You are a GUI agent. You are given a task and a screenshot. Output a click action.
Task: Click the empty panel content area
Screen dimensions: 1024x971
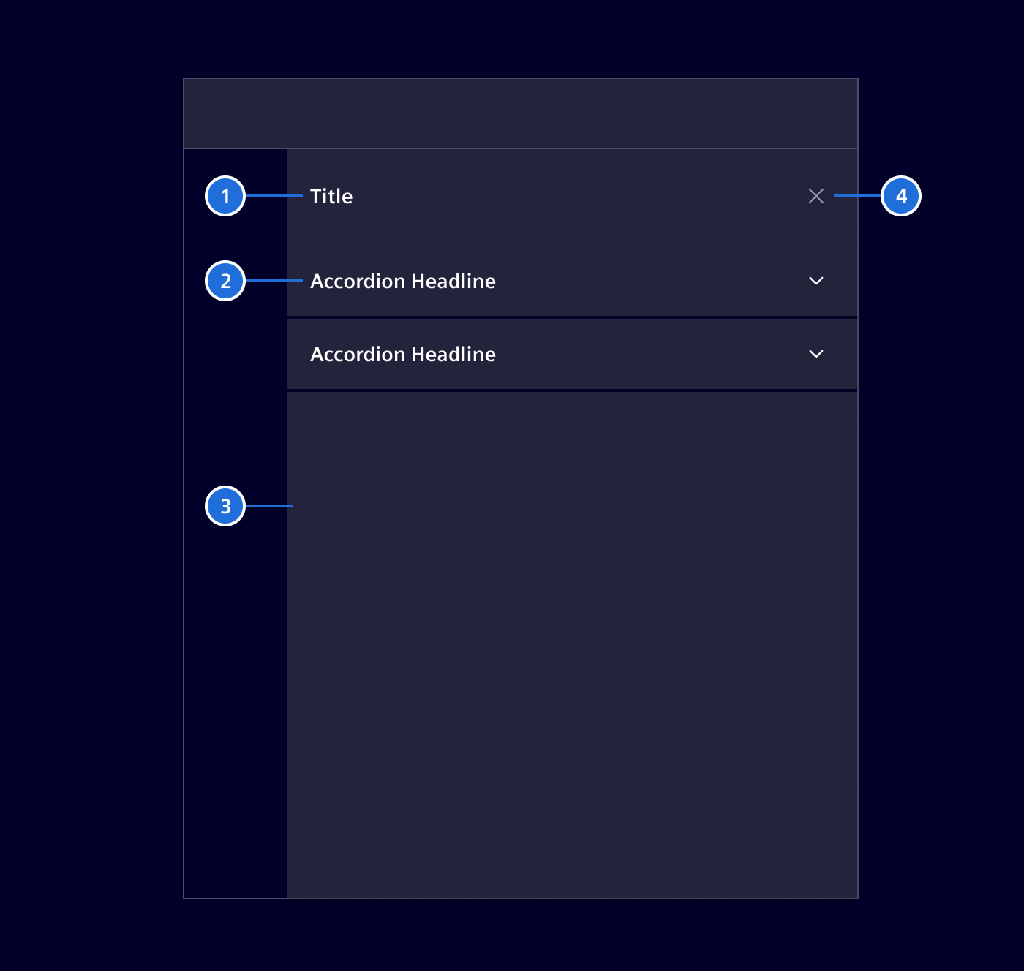572,643
